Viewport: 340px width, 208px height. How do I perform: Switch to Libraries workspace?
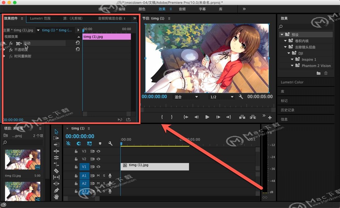pyautogui.click(x=221, y=9)
